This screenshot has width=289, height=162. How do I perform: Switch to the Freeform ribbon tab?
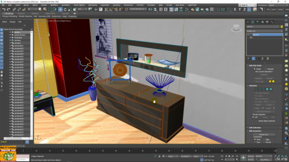point(21,13)
